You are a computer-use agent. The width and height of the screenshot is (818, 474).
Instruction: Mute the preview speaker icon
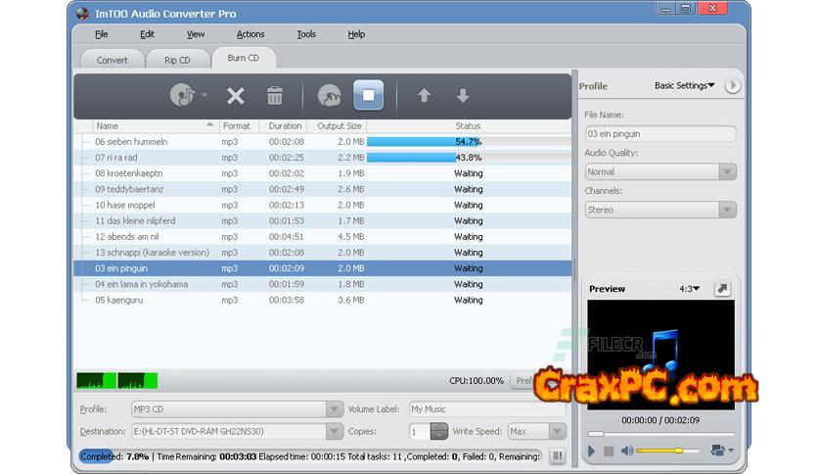coord(627,450)
